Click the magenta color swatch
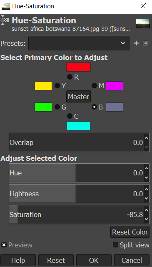The image size is (152, 267). 115,86
